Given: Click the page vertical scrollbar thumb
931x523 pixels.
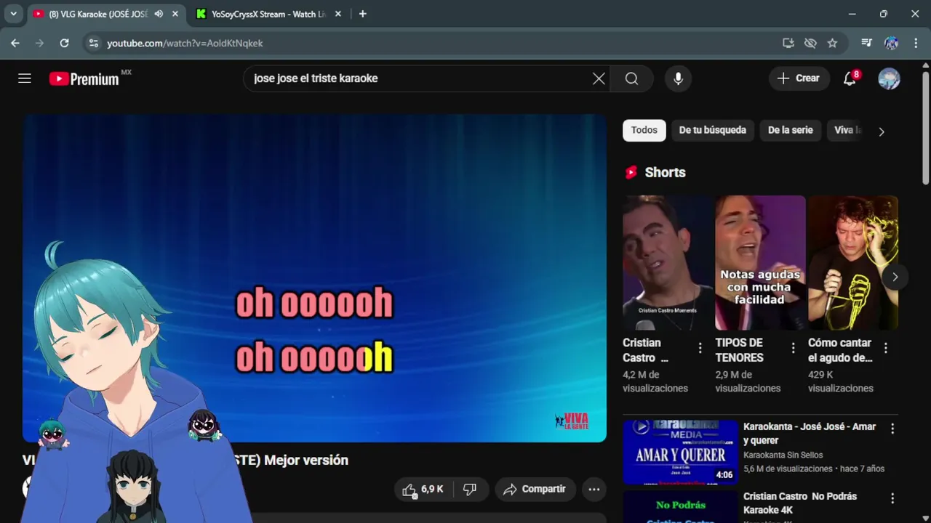Looking at the screenshot, I should (926, 127).
